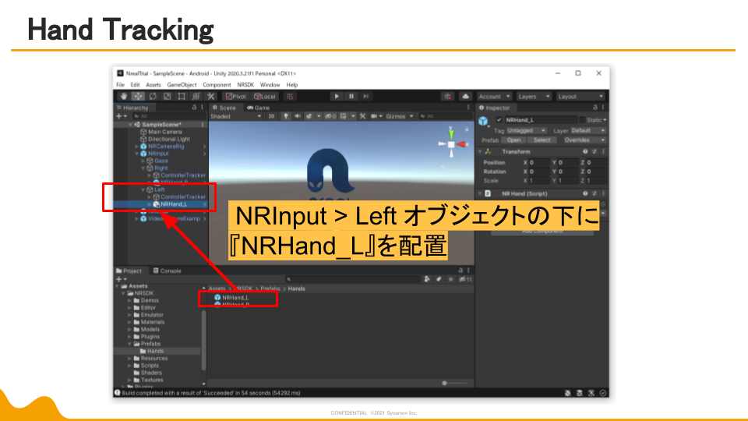
Task: Toggle Scene lighting bulb
Action: (286, 116)
